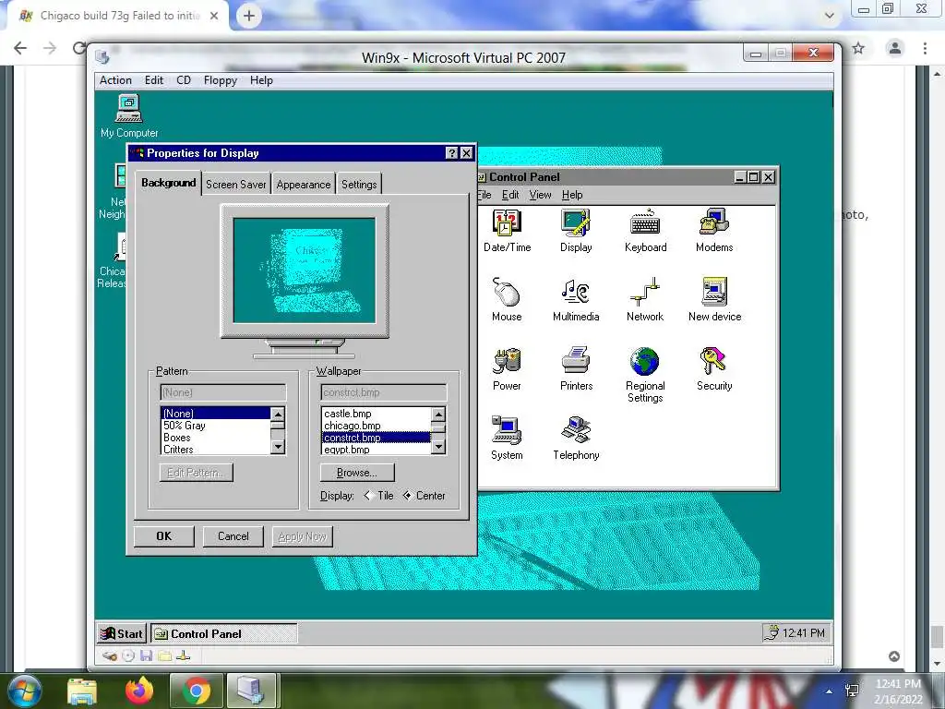
Task: Click the Chicago taskbar clock 12:41 PM
Action: pyautogui.click(x=804, y=633)
